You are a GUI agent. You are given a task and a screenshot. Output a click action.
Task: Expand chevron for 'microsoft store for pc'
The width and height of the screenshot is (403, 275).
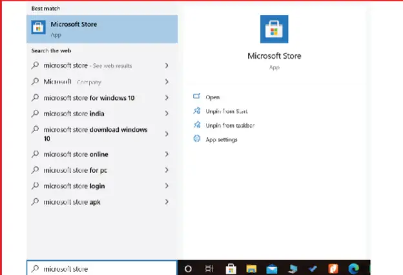[x=167, y=170]
